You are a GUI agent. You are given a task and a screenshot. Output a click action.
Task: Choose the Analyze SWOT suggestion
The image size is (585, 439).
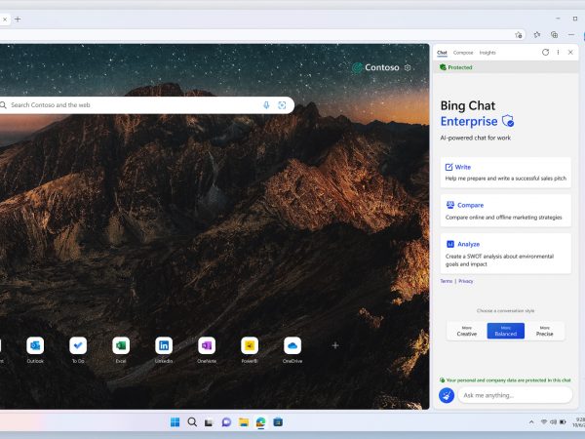[505, 254]
